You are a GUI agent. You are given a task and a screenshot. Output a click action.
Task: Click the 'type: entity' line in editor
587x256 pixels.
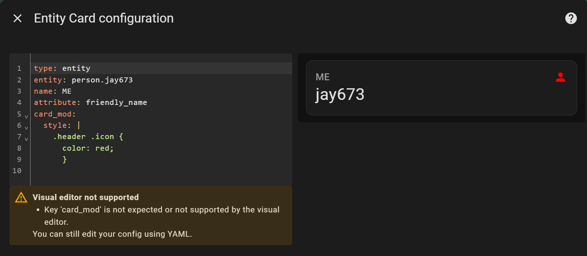pyautogui.click(x=62, y=68)
